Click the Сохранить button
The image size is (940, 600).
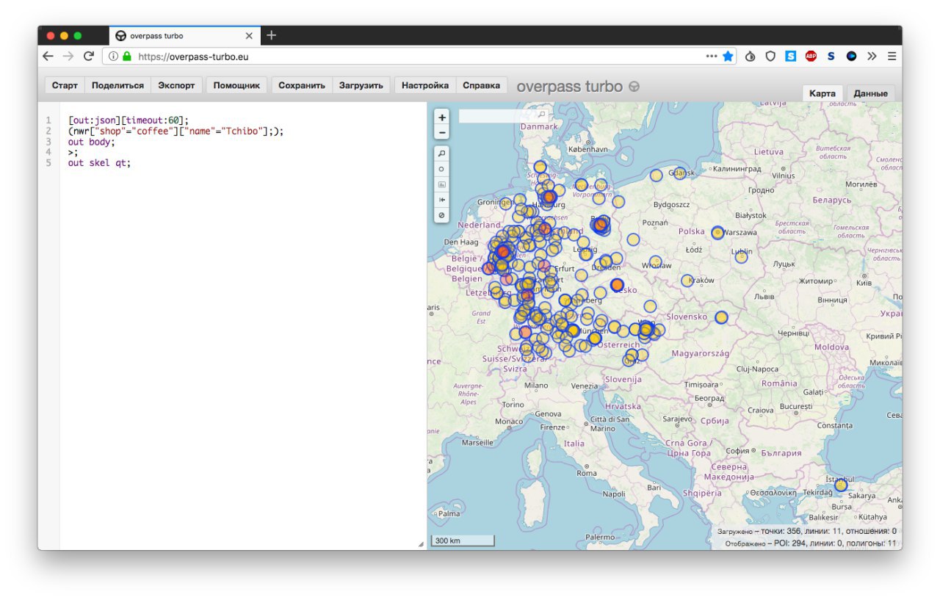302,85
